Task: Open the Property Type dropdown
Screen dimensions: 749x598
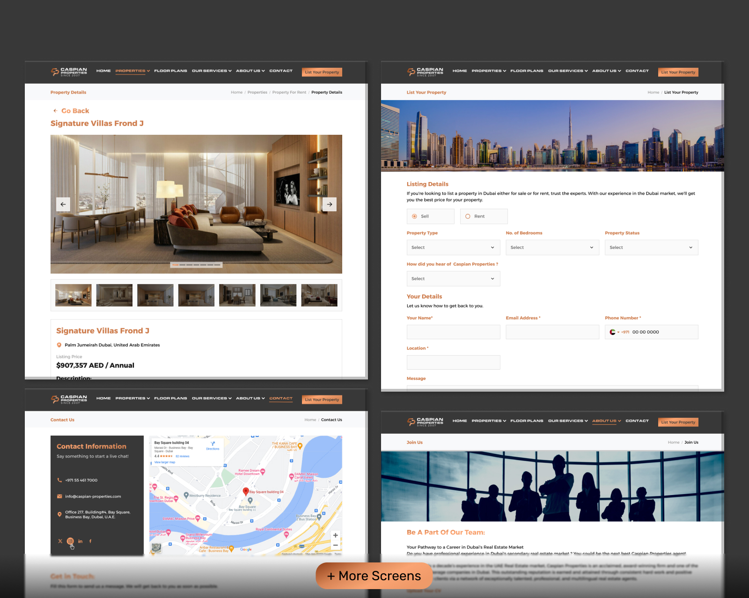Action: 453,248
